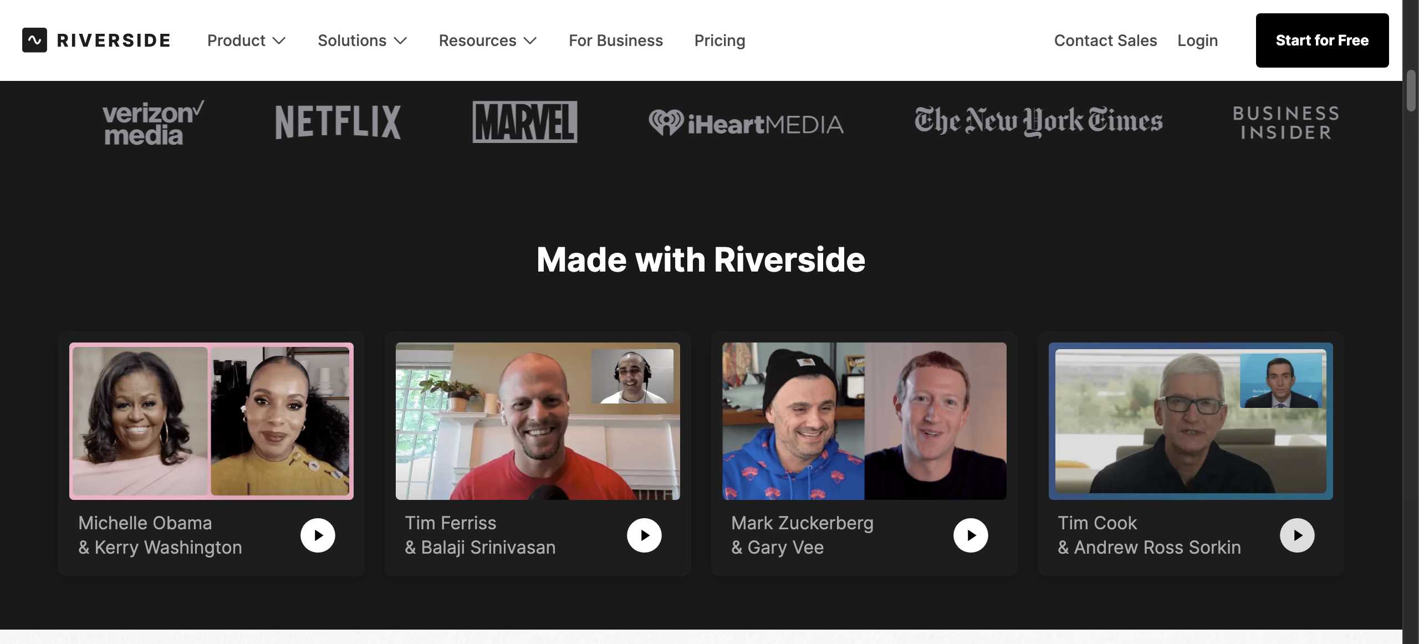Click The New York Times logo
The height and width of the screenshot is (644, 1419).
click(x=1039, y=121)
